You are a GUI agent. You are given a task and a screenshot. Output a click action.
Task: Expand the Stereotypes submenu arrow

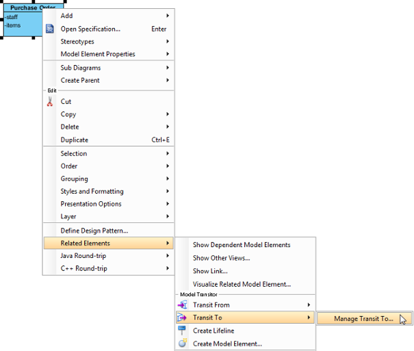[168, 42]
